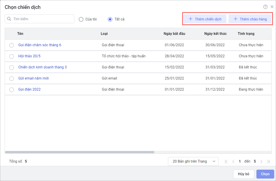Click the Thêm chào hàng button
Screen dimensions: 276x181
[x=250, y=19]
